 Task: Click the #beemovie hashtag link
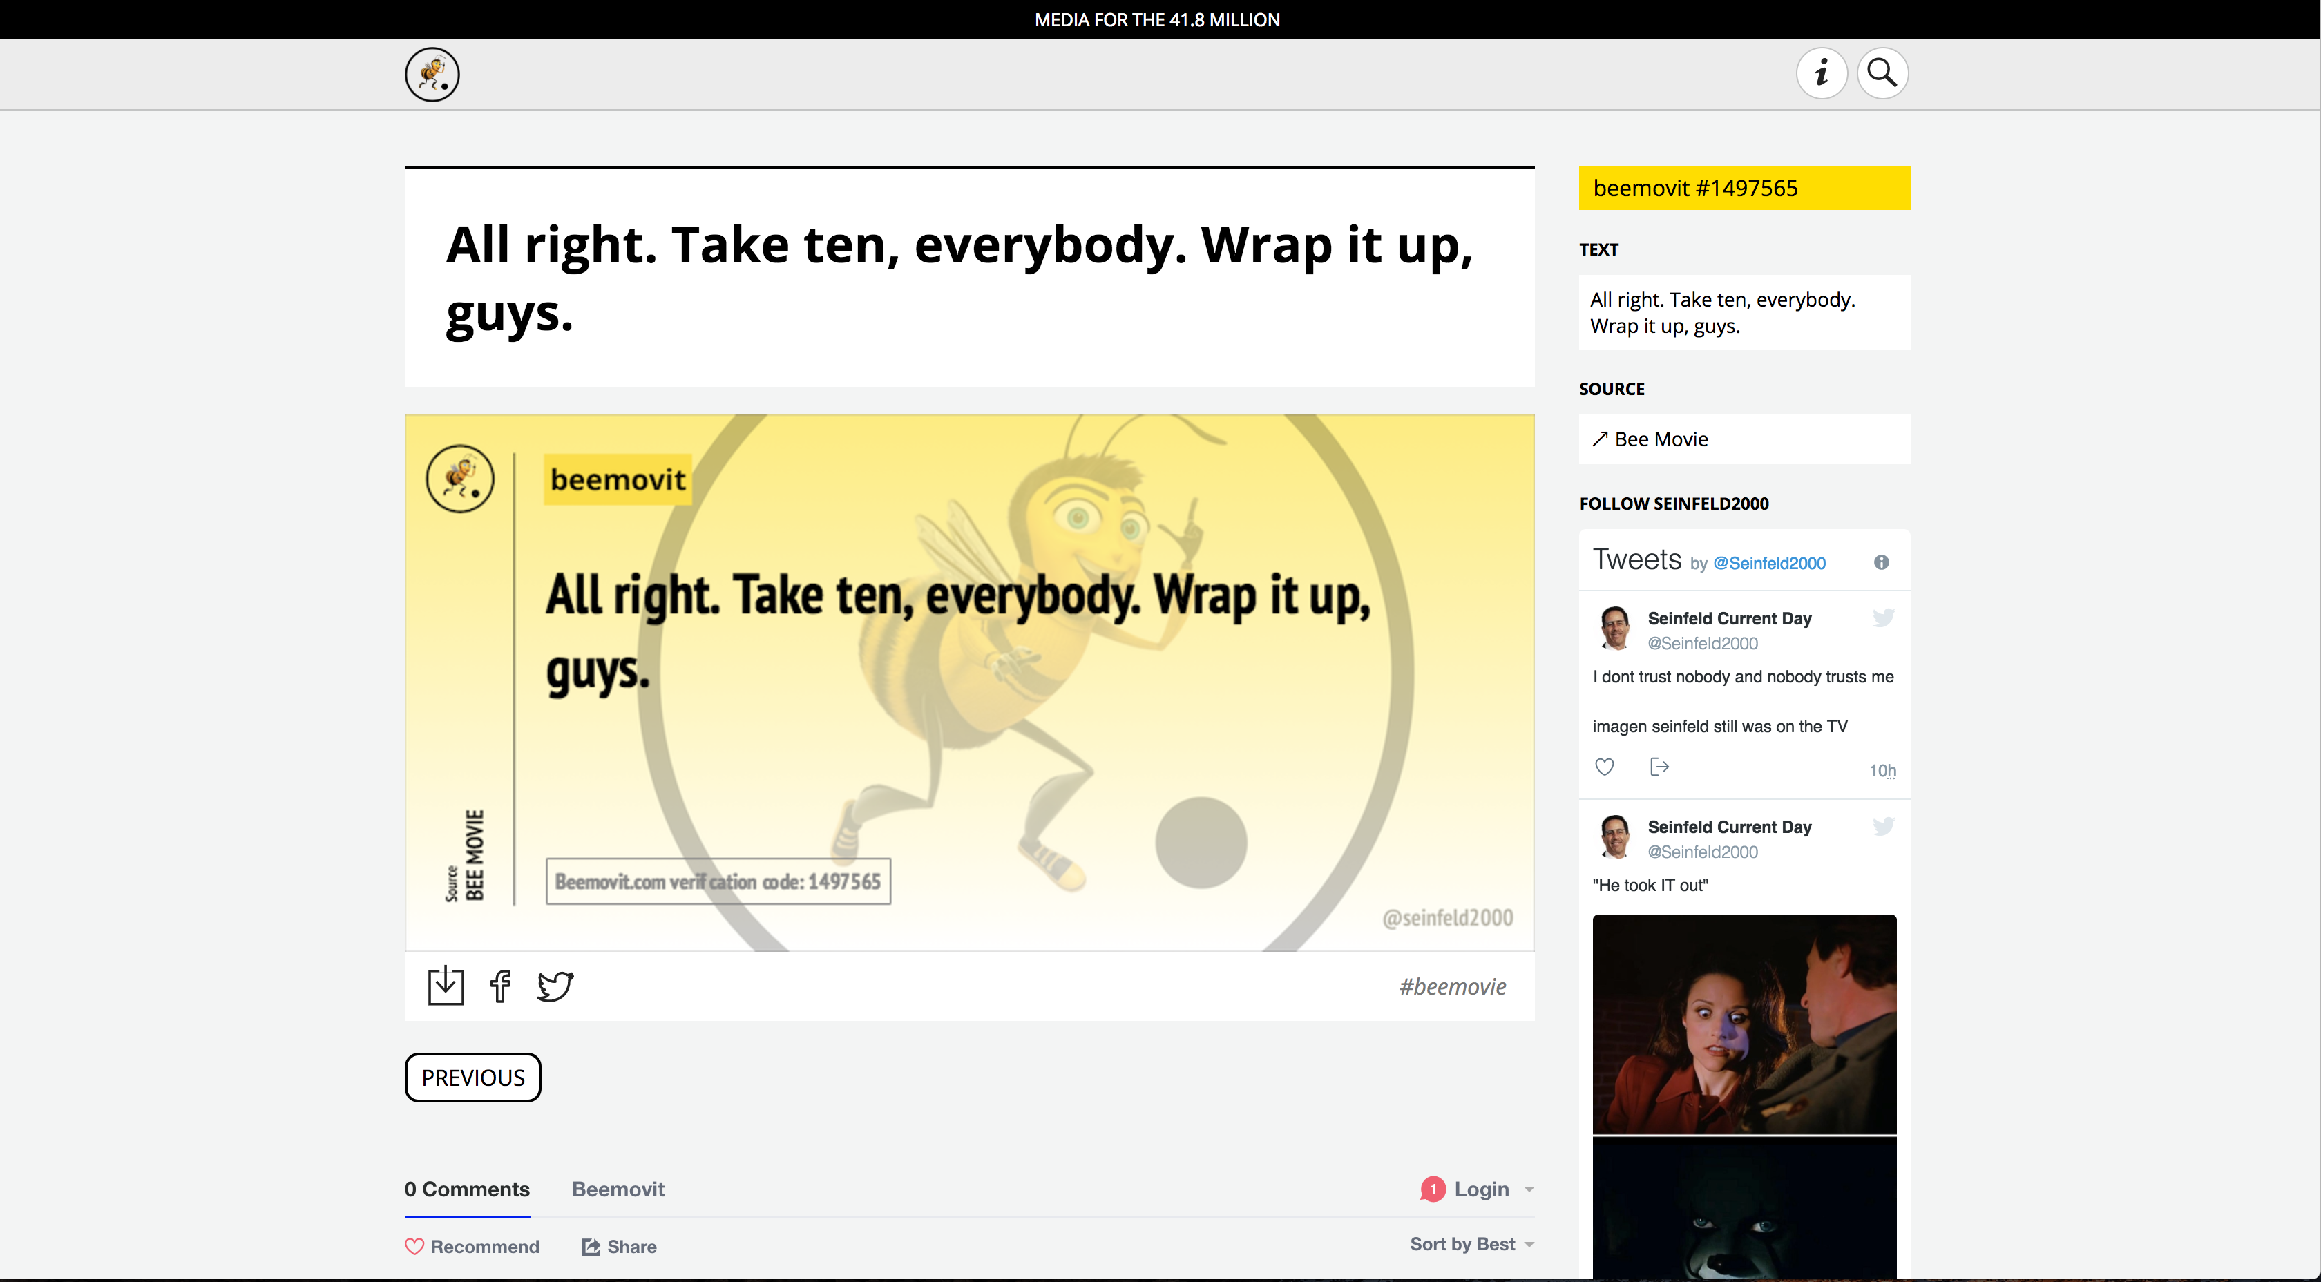point(1451,986)
